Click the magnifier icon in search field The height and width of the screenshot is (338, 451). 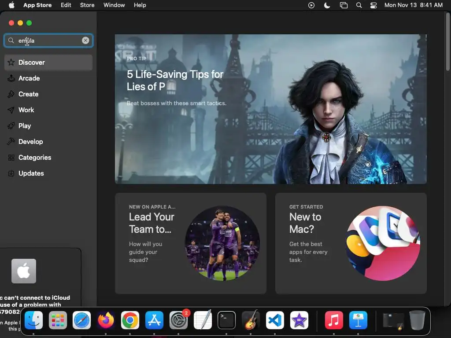[x=11, y=40]
